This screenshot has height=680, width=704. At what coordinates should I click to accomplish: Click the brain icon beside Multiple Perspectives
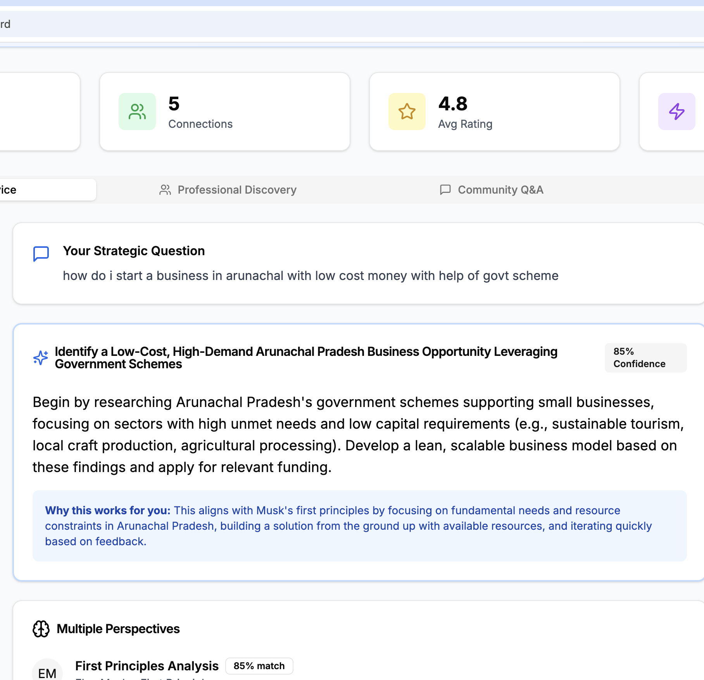click(x=41, y=629)
